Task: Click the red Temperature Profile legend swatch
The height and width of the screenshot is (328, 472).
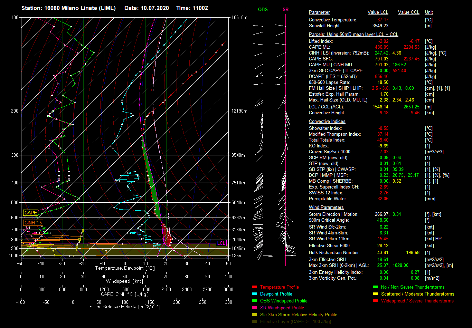Action: (254, 287)
